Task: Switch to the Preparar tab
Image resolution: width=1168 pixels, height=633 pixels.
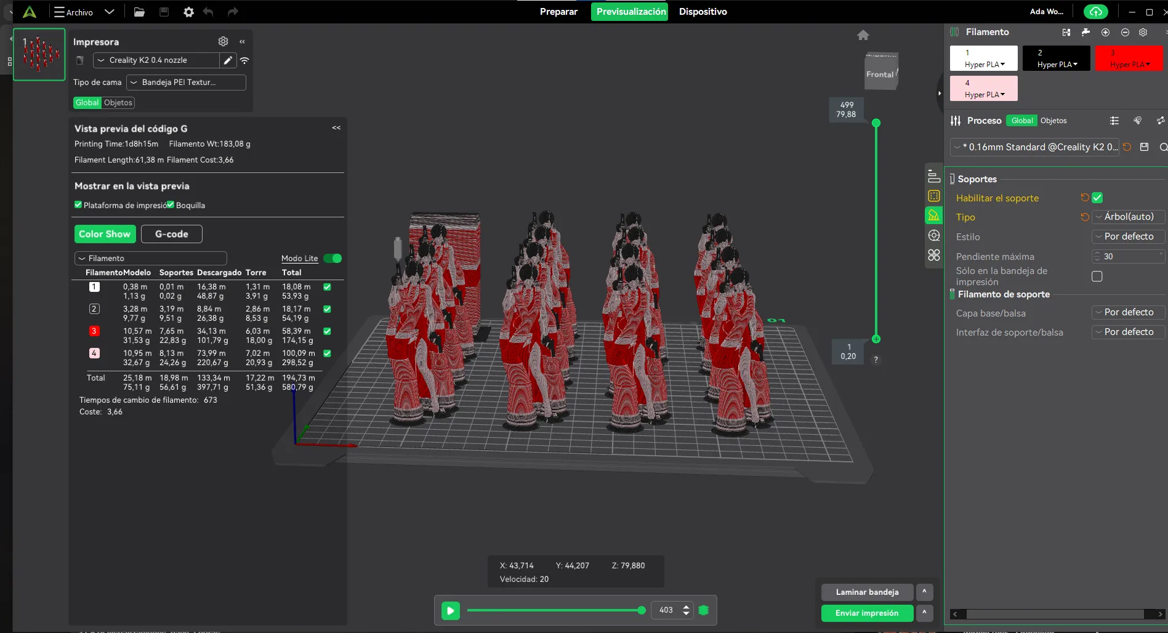Action: tap(558, 12)
